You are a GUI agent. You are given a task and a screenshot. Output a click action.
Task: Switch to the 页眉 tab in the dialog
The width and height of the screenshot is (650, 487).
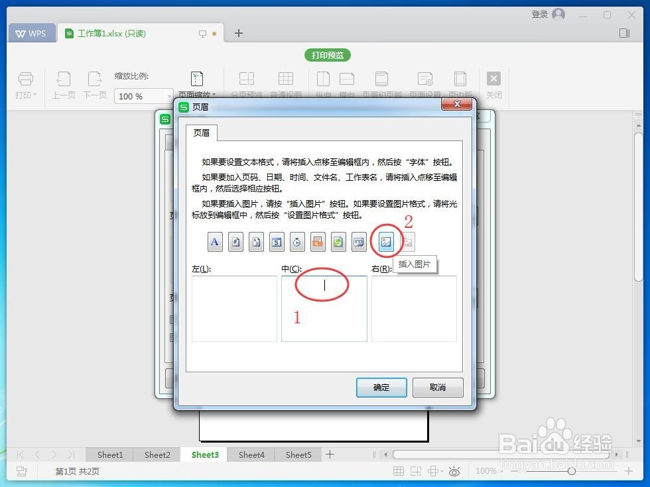click(x=202, y=133)
